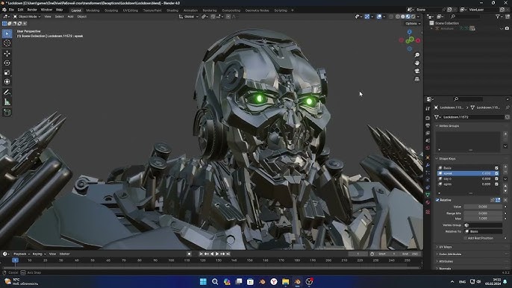The height and width of the screenshot is (288, 512).
Task: Click the Value slider field
Action: tap(483, 207)
